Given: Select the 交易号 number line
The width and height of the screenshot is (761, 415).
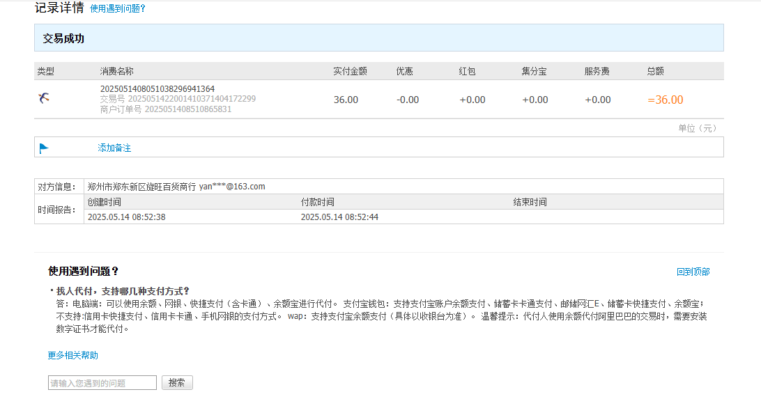Looking at the screenshot, I should click(x=178, y=99).
